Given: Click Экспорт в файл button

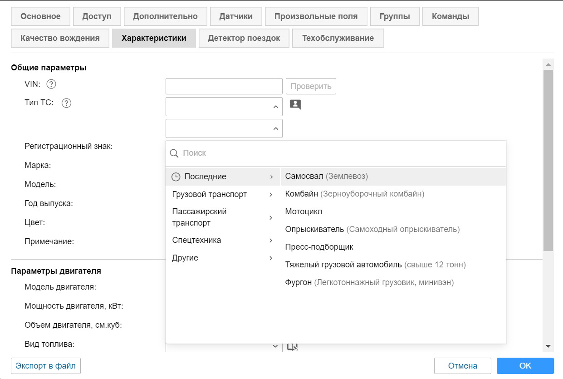Looking at the screenshot, I should [x=46, y=365].
